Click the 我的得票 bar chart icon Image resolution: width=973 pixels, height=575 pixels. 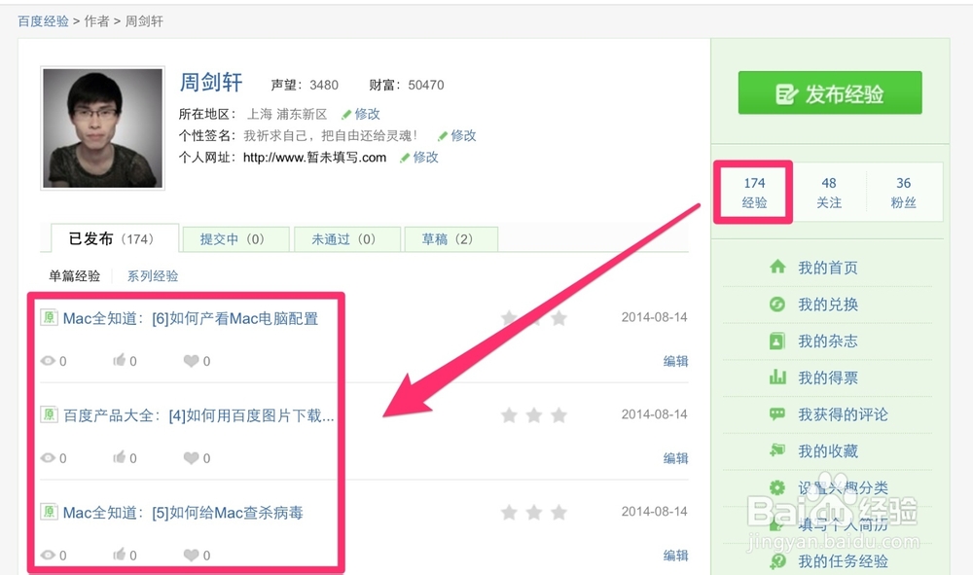coord(776,377)
